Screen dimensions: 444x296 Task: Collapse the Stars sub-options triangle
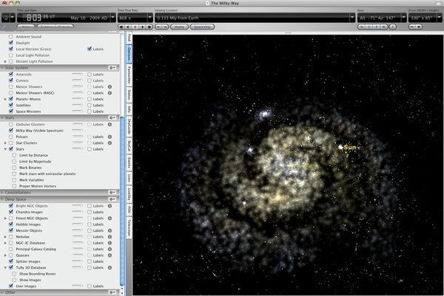(5, 149)
